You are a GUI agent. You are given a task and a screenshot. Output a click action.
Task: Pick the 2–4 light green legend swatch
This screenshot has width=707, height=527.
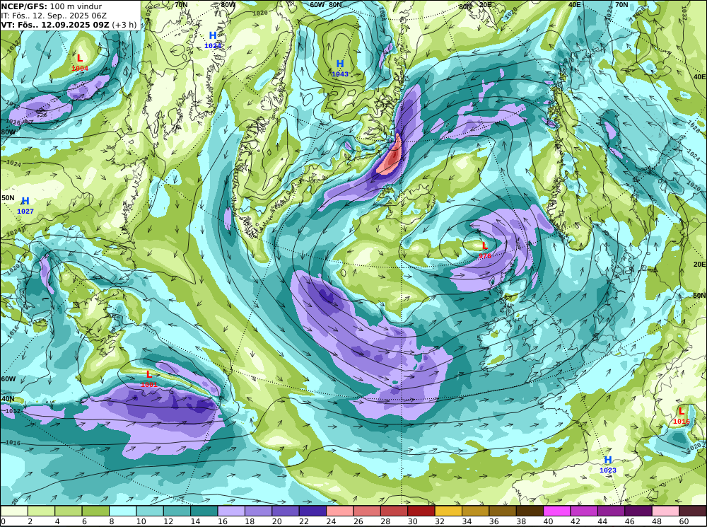42,511
